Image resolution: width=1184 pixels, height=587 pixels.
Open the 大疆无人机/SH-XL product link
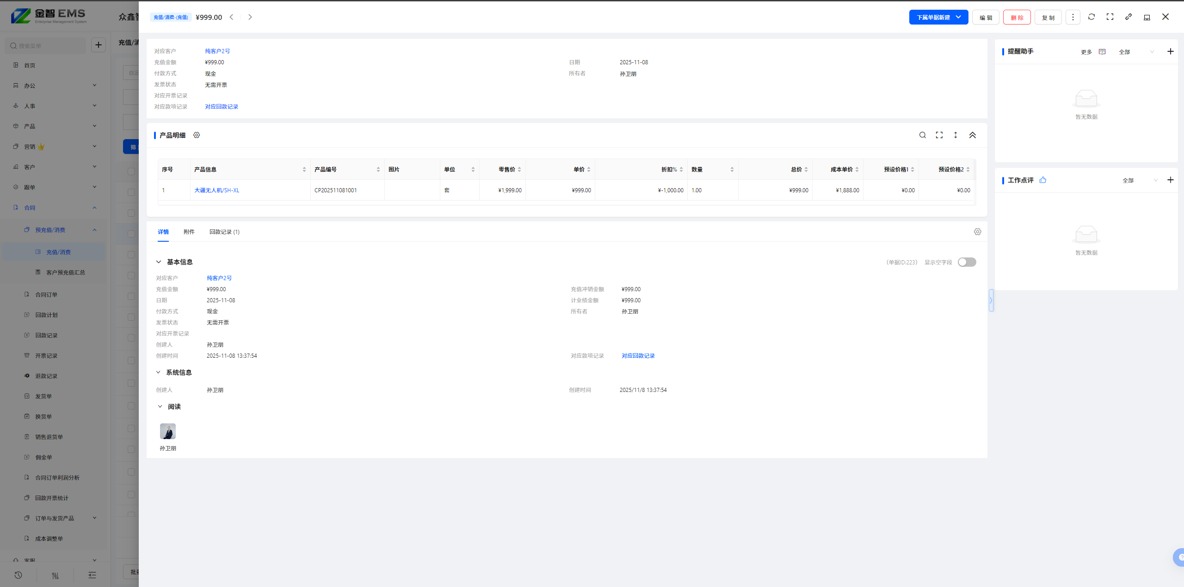coord(216,190)
